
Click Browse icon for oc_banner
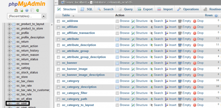pos(117,63)
